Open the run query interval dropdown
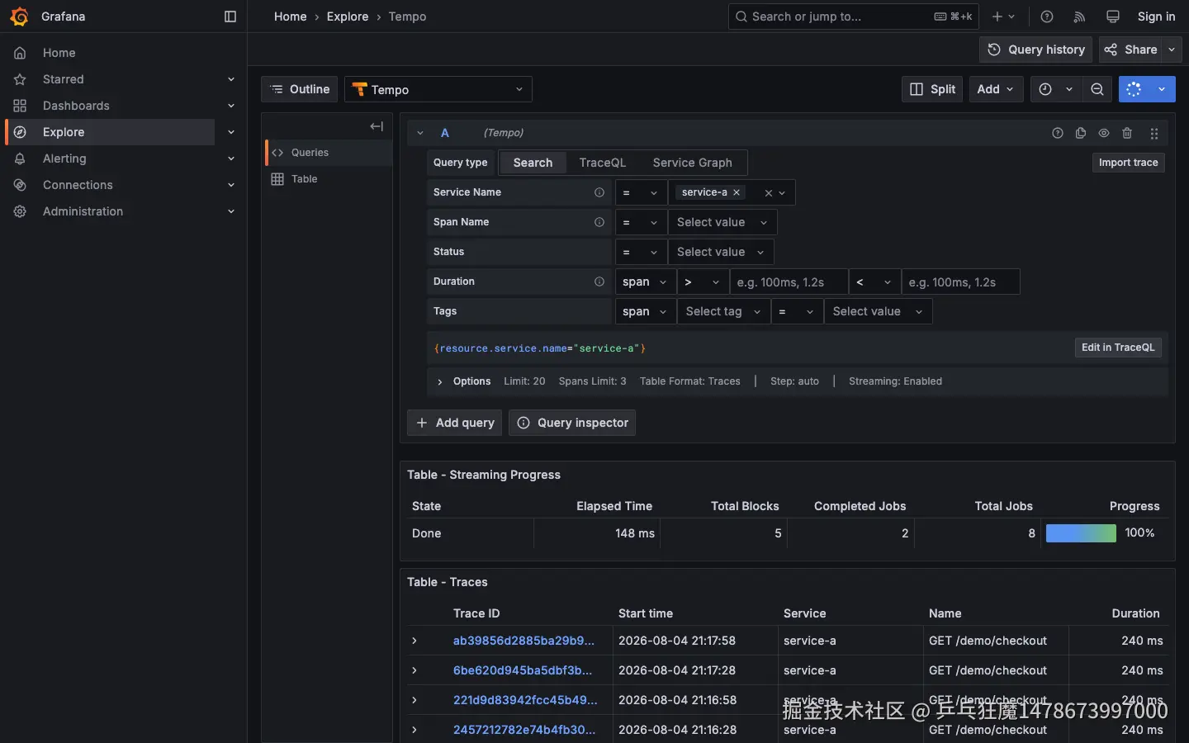This screenshot has width=1189, height=743. pos(1162,89)
